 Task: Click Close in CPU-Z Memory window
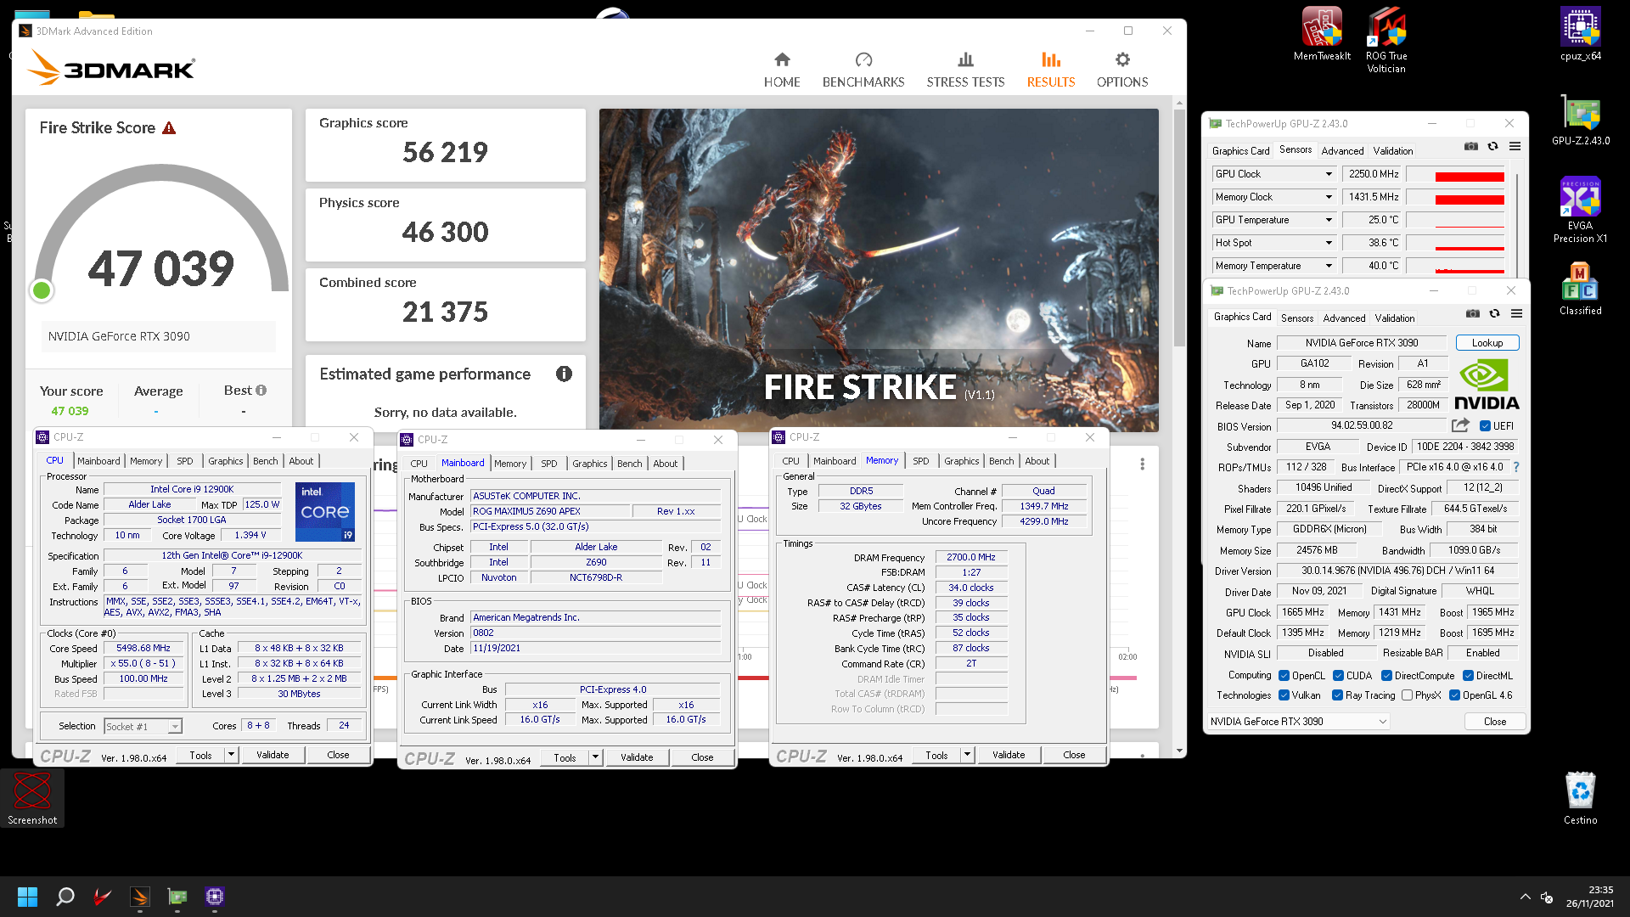(1074, 755)
